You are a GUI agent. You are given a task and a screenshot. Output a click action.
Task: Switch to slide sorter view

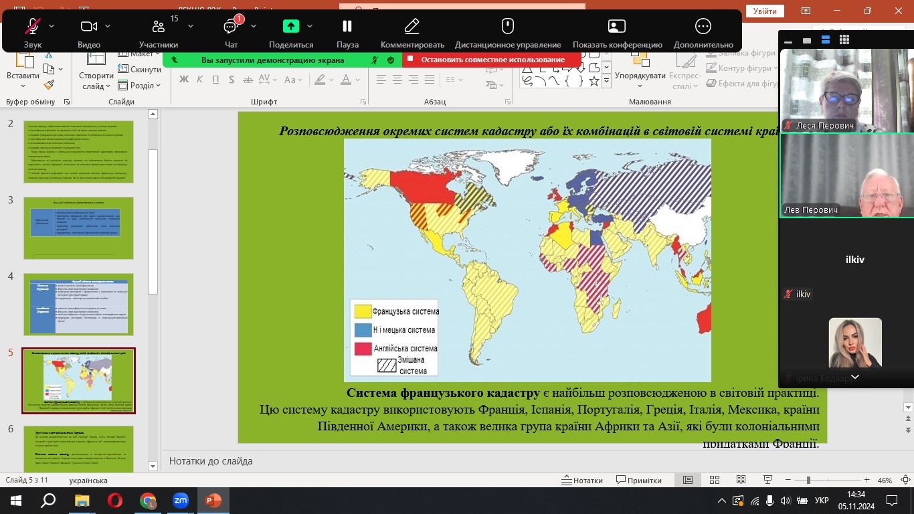click(x=714, y=481)
